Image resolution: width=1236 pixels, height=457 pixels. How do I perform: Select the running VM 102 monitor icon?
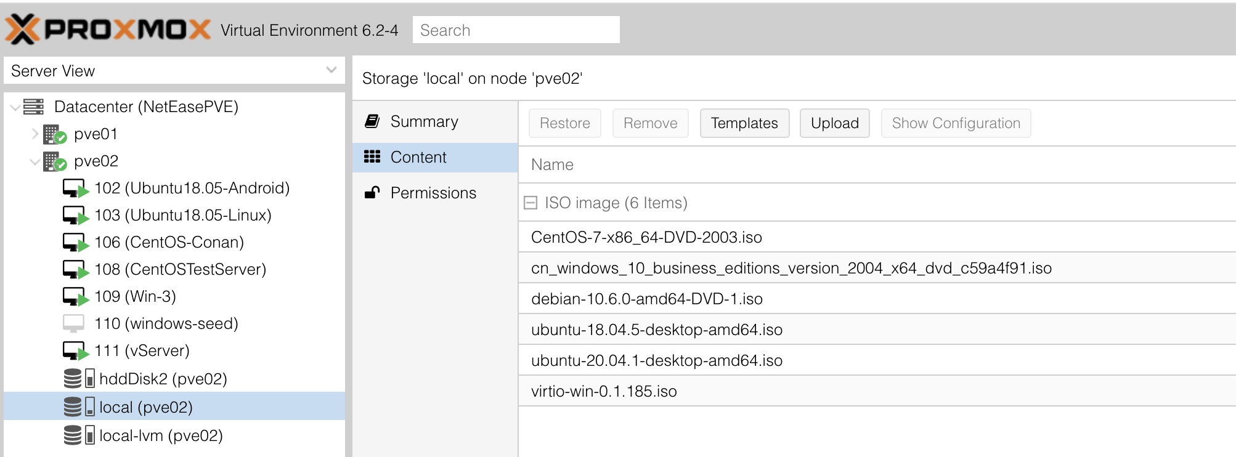tap(76, 188)
